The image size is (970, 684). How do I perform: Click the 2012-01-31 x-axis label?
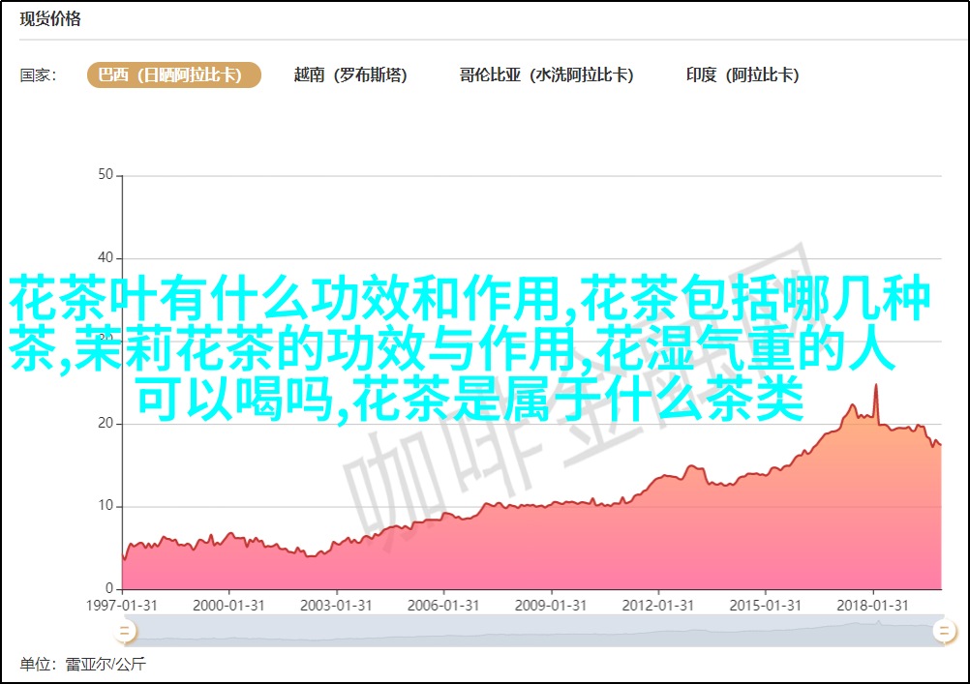coord(659,605)
